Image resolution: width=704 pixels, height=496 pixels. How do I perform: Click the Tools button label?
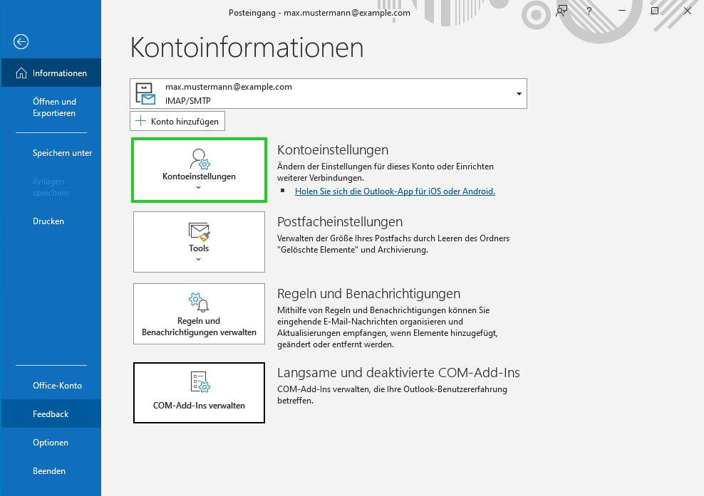point(199,248)
